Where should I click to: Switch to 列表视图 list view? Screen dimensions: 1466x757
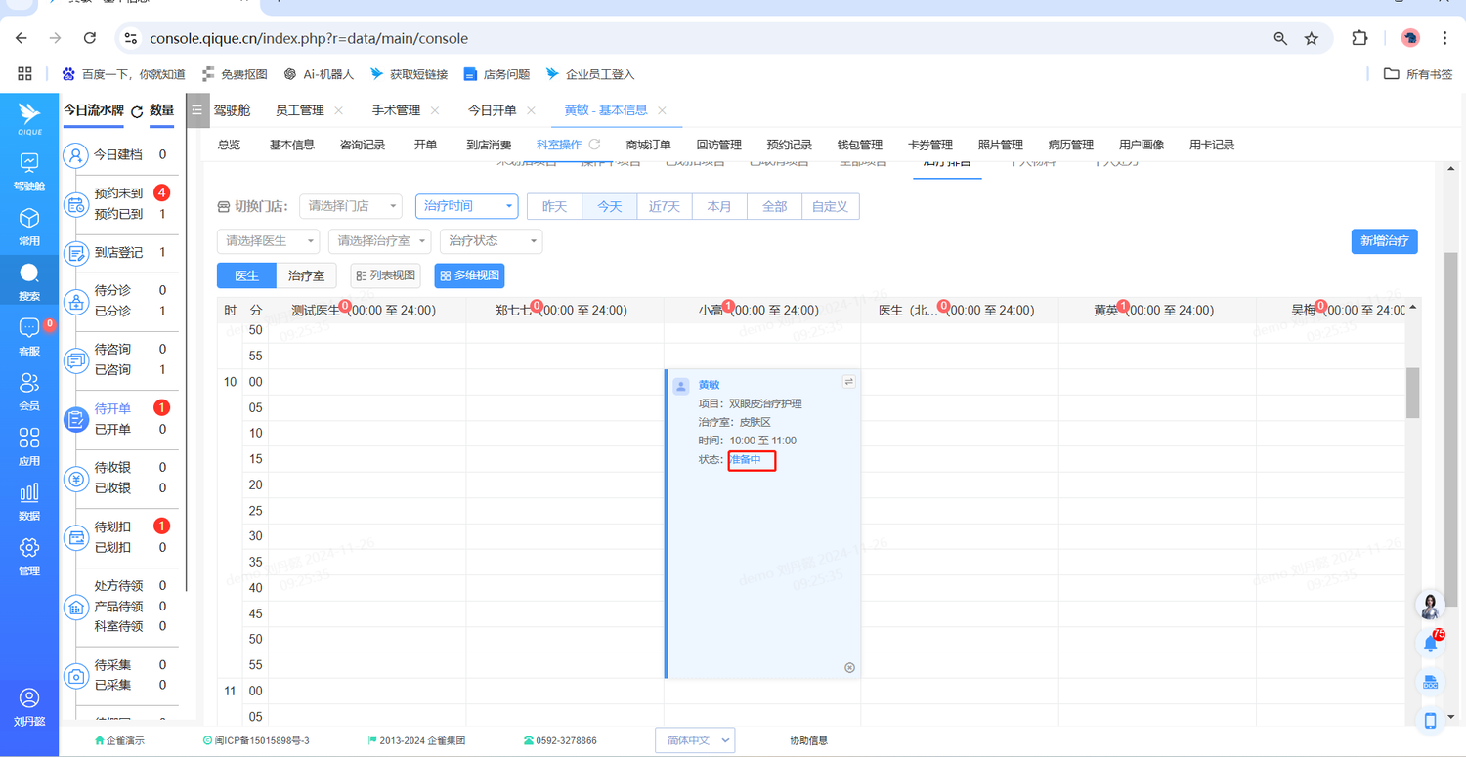[x=386, y=276]
